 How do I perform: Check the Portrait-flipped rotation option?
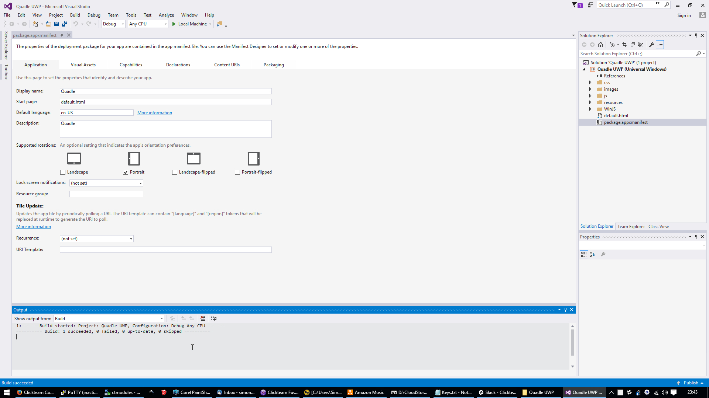[x=237, y=172]
